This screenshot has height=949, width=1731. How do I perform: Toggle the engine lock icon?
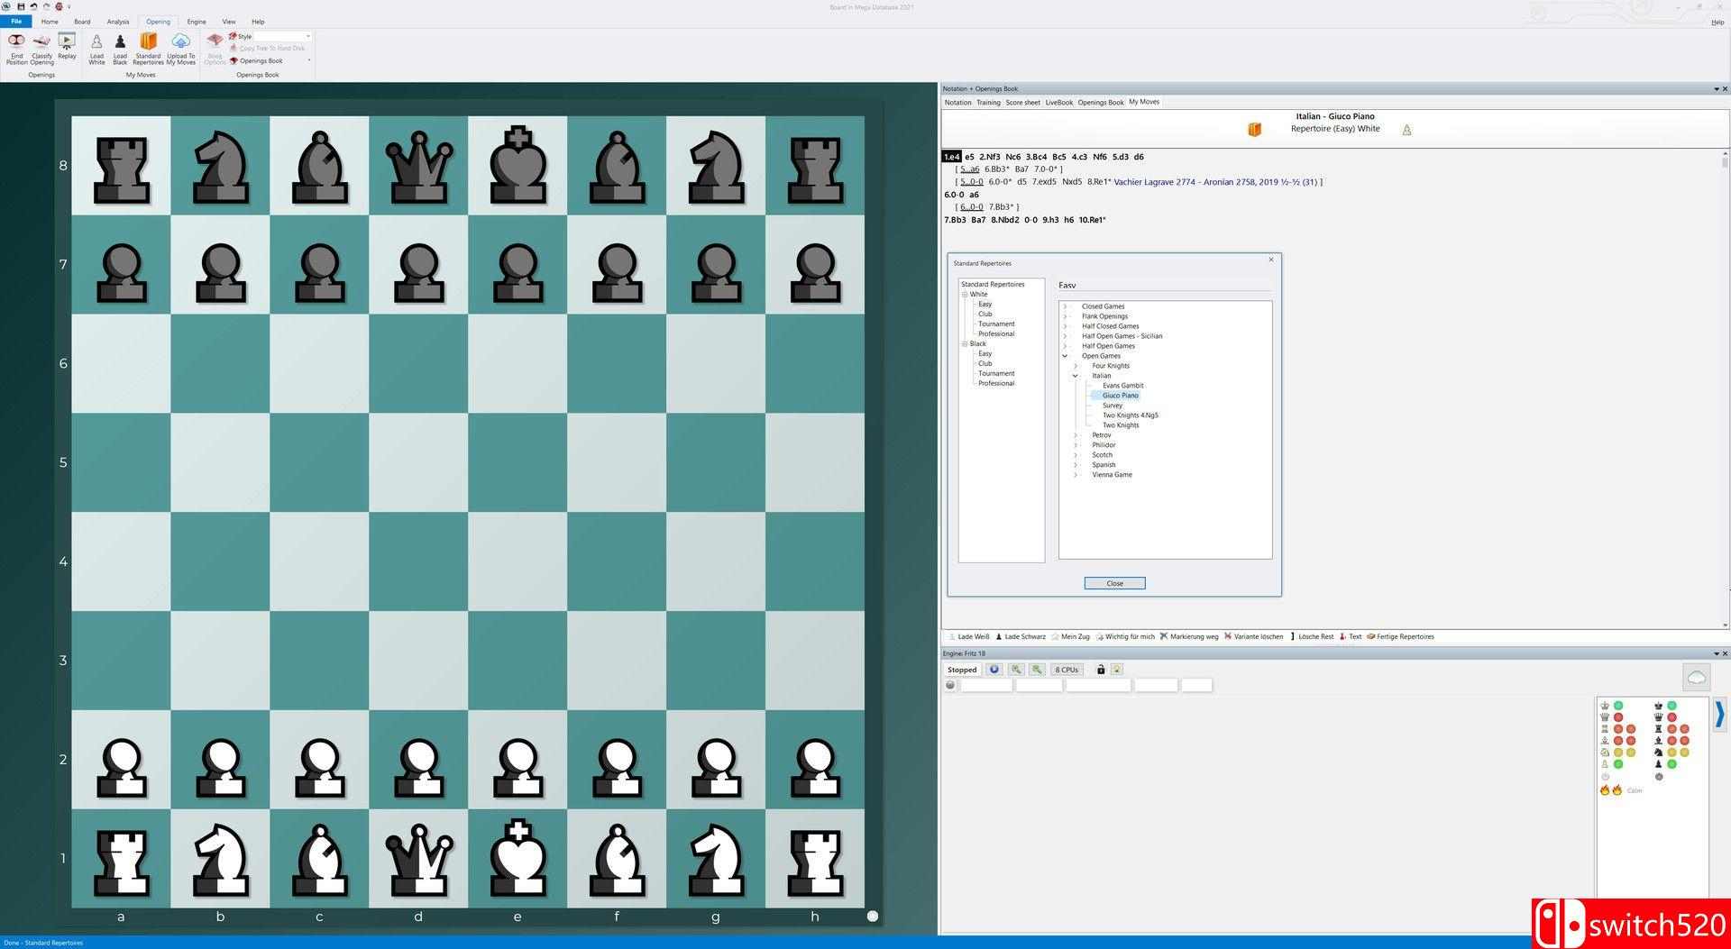(1100, 670)
